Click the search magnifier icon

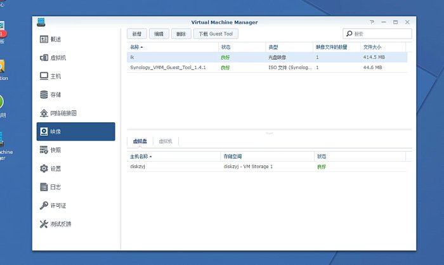coord(349,34)
